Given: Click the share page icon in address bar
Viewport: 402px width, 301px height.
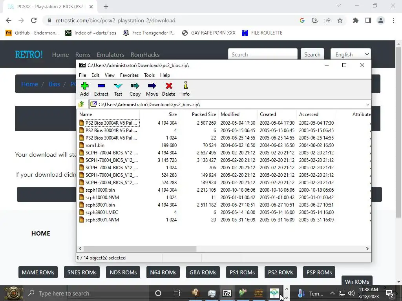Looking at the screenshot, I should click(327, 20).
